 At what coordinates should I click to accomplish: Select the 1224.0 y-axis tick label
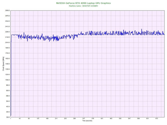coord(7,75)
